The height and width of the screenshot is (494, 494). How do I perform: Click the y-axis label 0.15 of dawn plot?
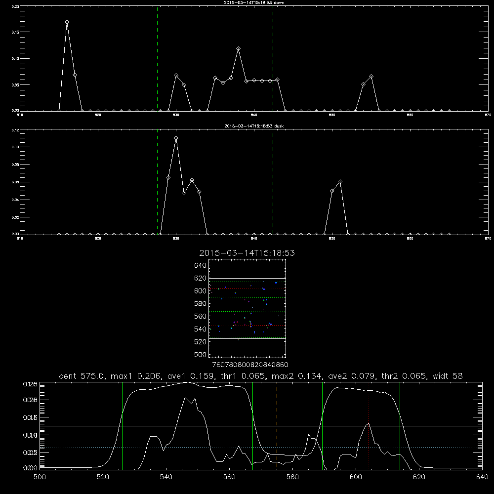15,32
